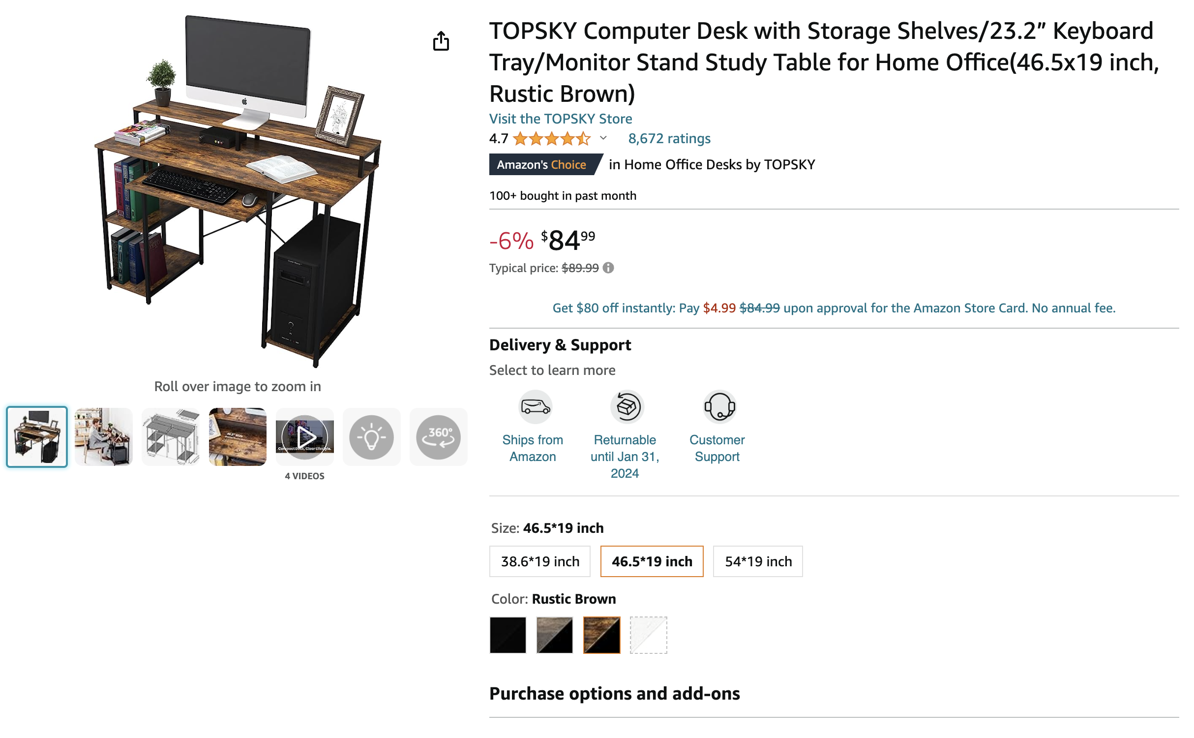The height and width of the screenshot is (738, 1194).
Task: Open the desk dimensions diagram thumbnail
Action: (x=171, y=437)
